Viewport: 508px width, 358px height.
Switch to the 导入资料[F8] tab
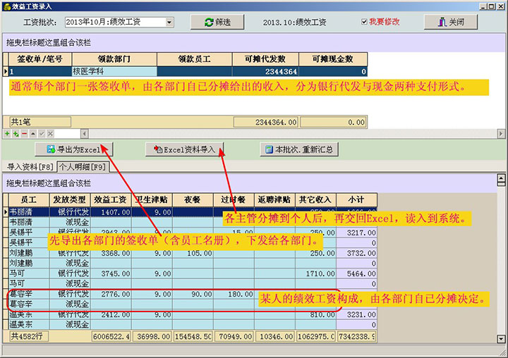coord(30,167)
